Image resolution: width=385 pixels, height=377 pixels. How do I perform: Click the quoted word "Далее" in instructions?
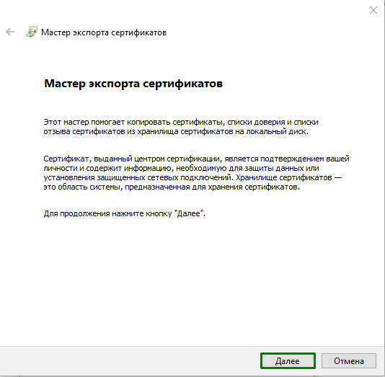[190, 213]
